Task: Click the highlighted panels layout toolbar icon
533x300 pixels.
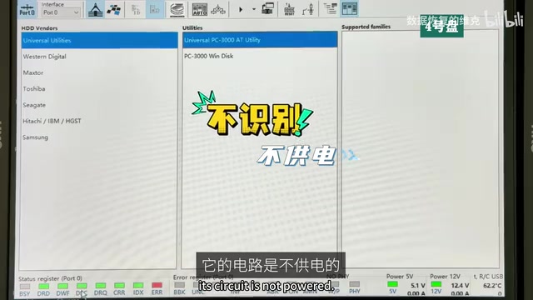Action: (350, 8)
